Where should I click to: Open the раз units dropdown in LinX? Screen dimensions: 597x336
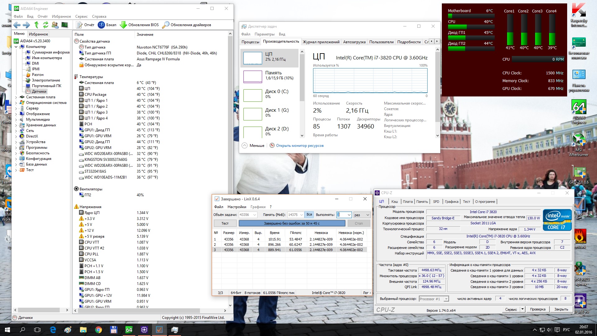click(x=368, y=215)
